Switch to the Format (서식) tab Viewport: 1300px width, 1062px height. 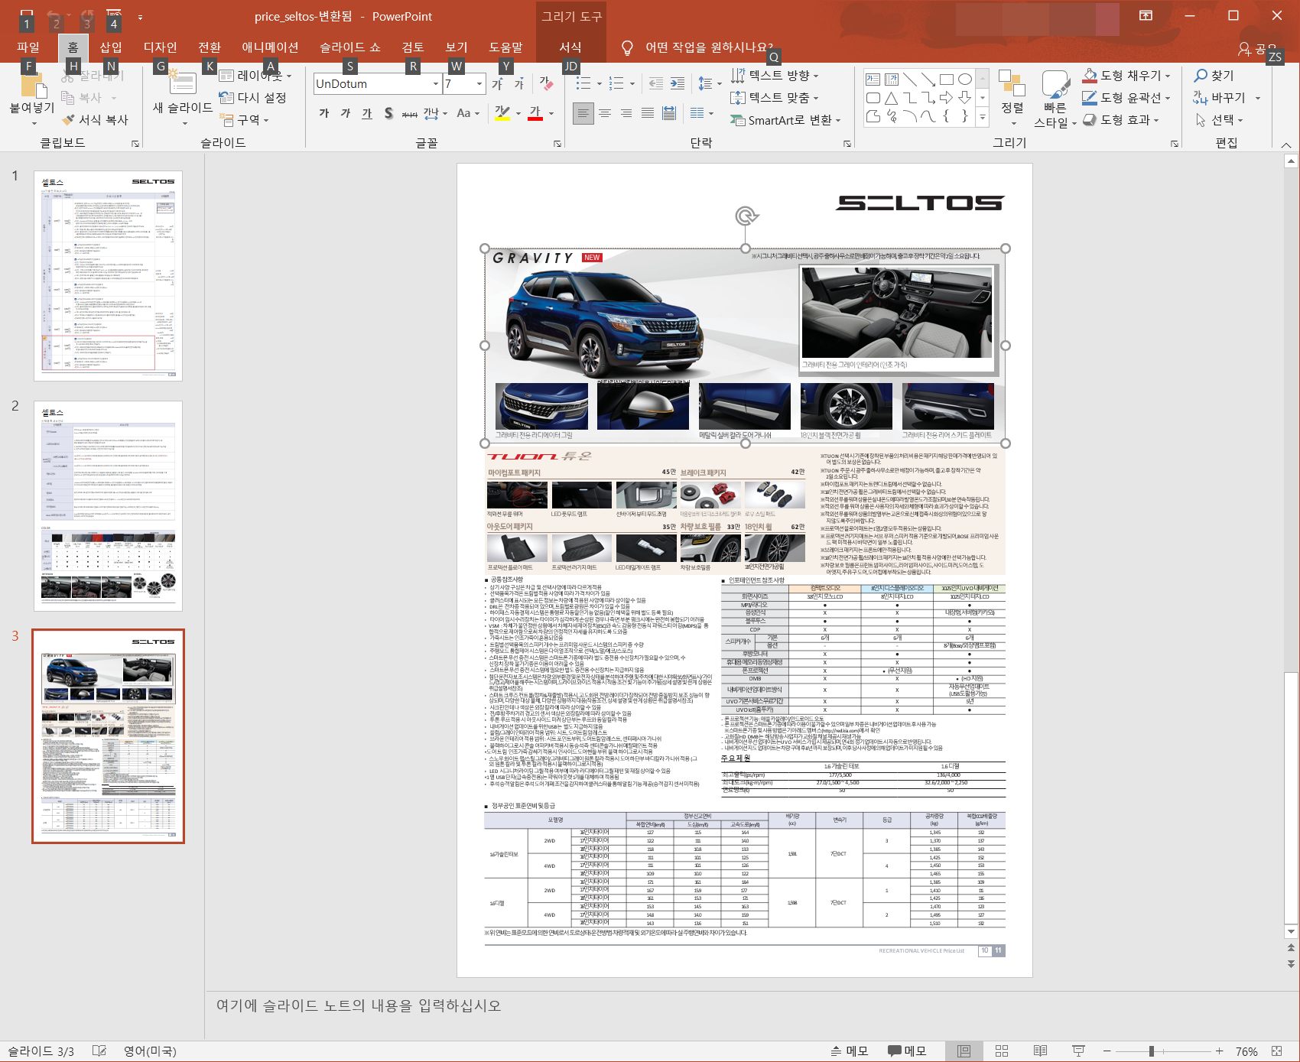[x=570, y=47]
